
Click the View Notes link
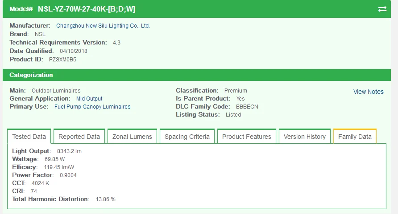point(368,92)
